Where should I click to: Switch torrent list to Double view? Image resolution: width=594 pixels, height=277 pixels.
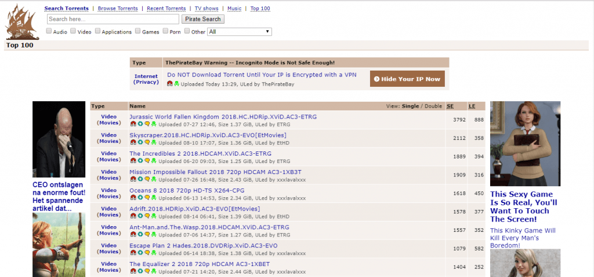point(433,106)
